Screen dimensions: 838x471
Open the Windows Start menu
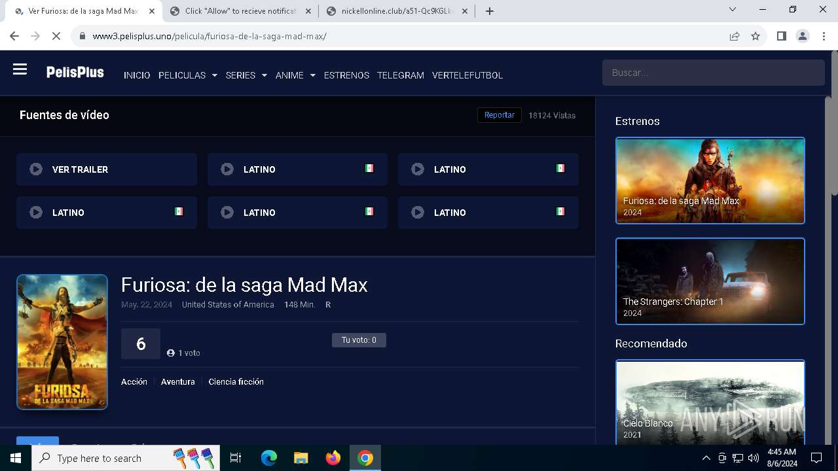click(16, 458)
